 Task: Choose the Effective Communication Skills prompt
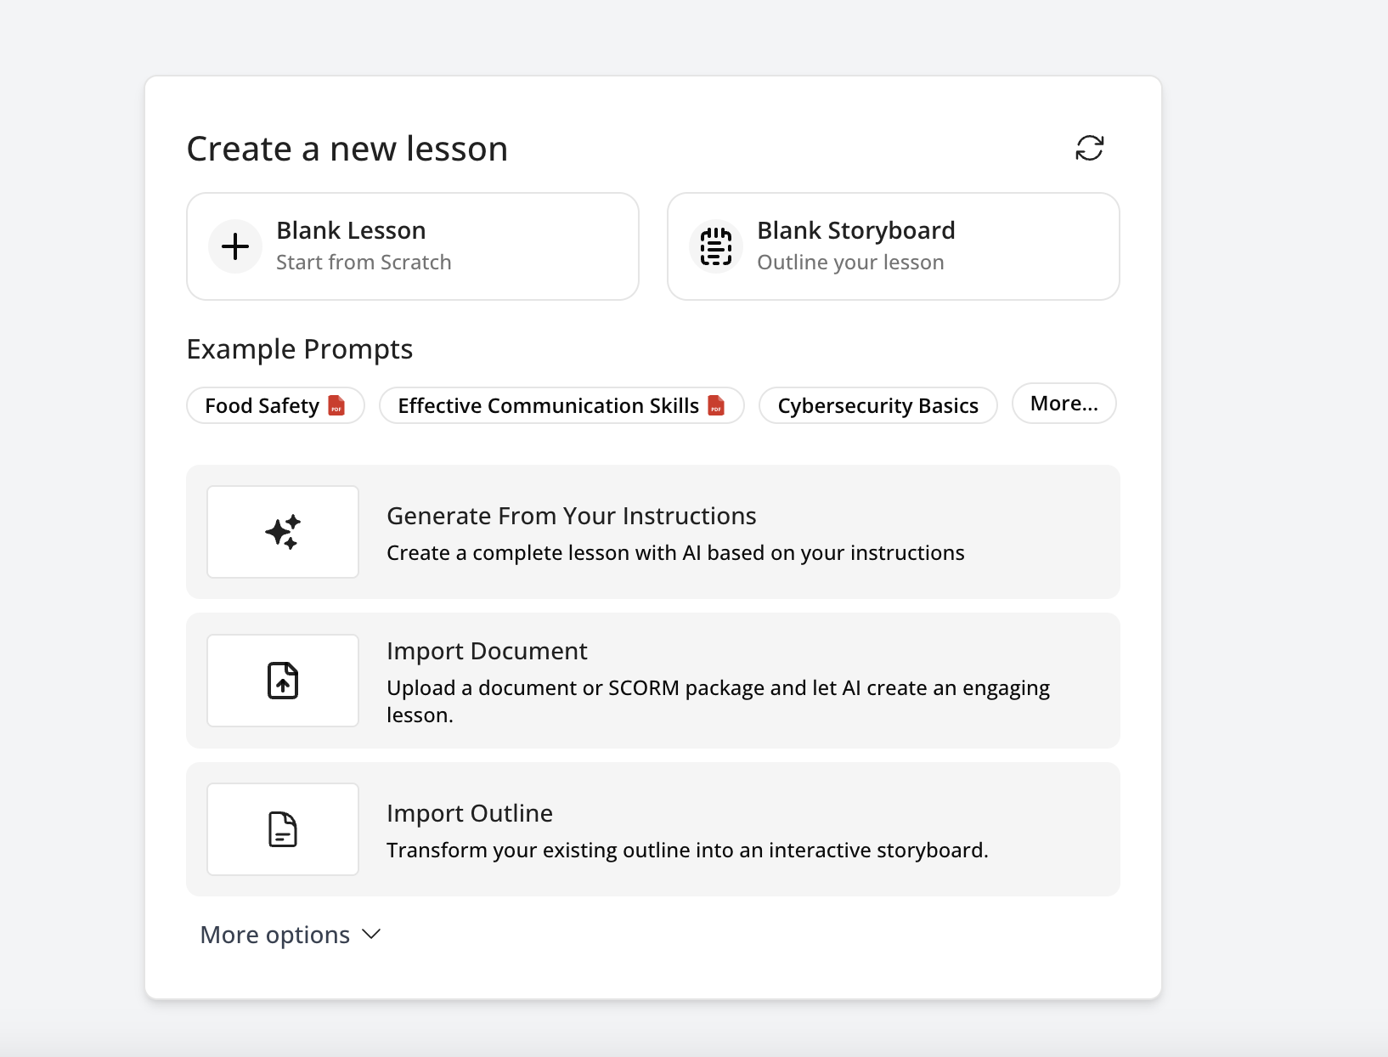coord(548,406)
